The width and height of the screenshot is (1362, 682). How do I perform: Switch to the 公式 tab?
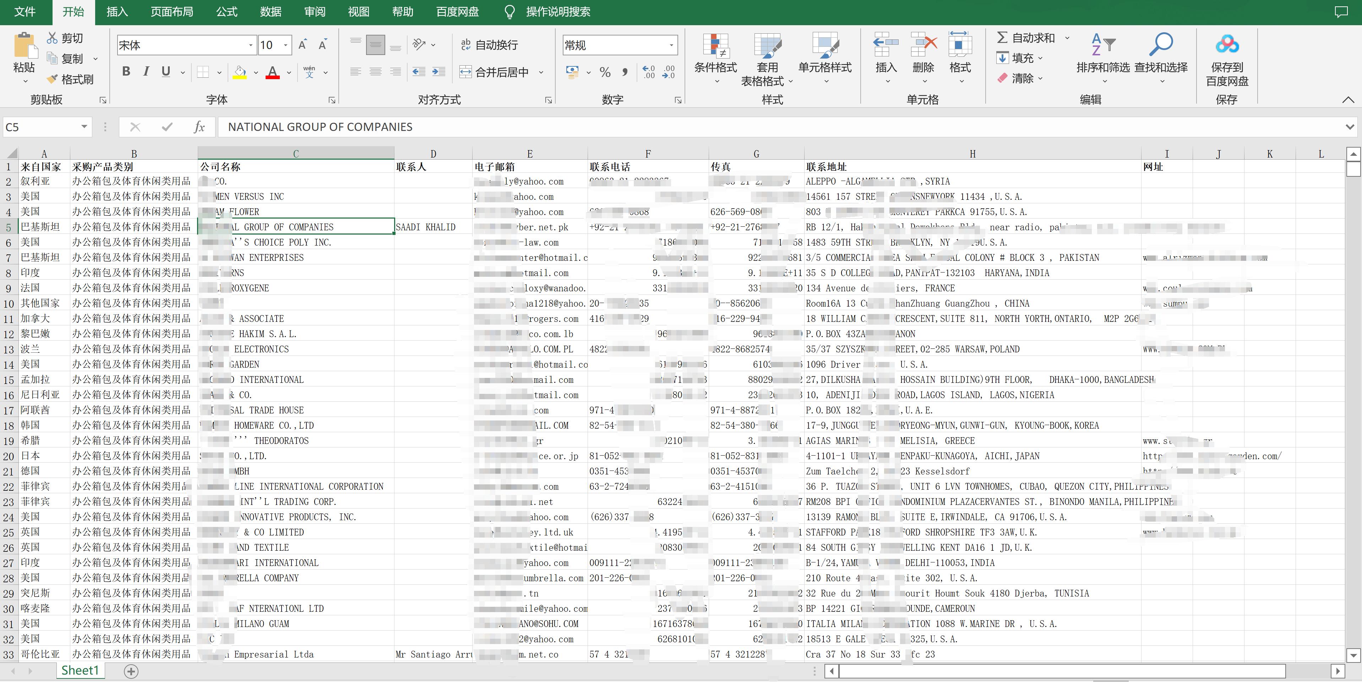click(227, 12)
